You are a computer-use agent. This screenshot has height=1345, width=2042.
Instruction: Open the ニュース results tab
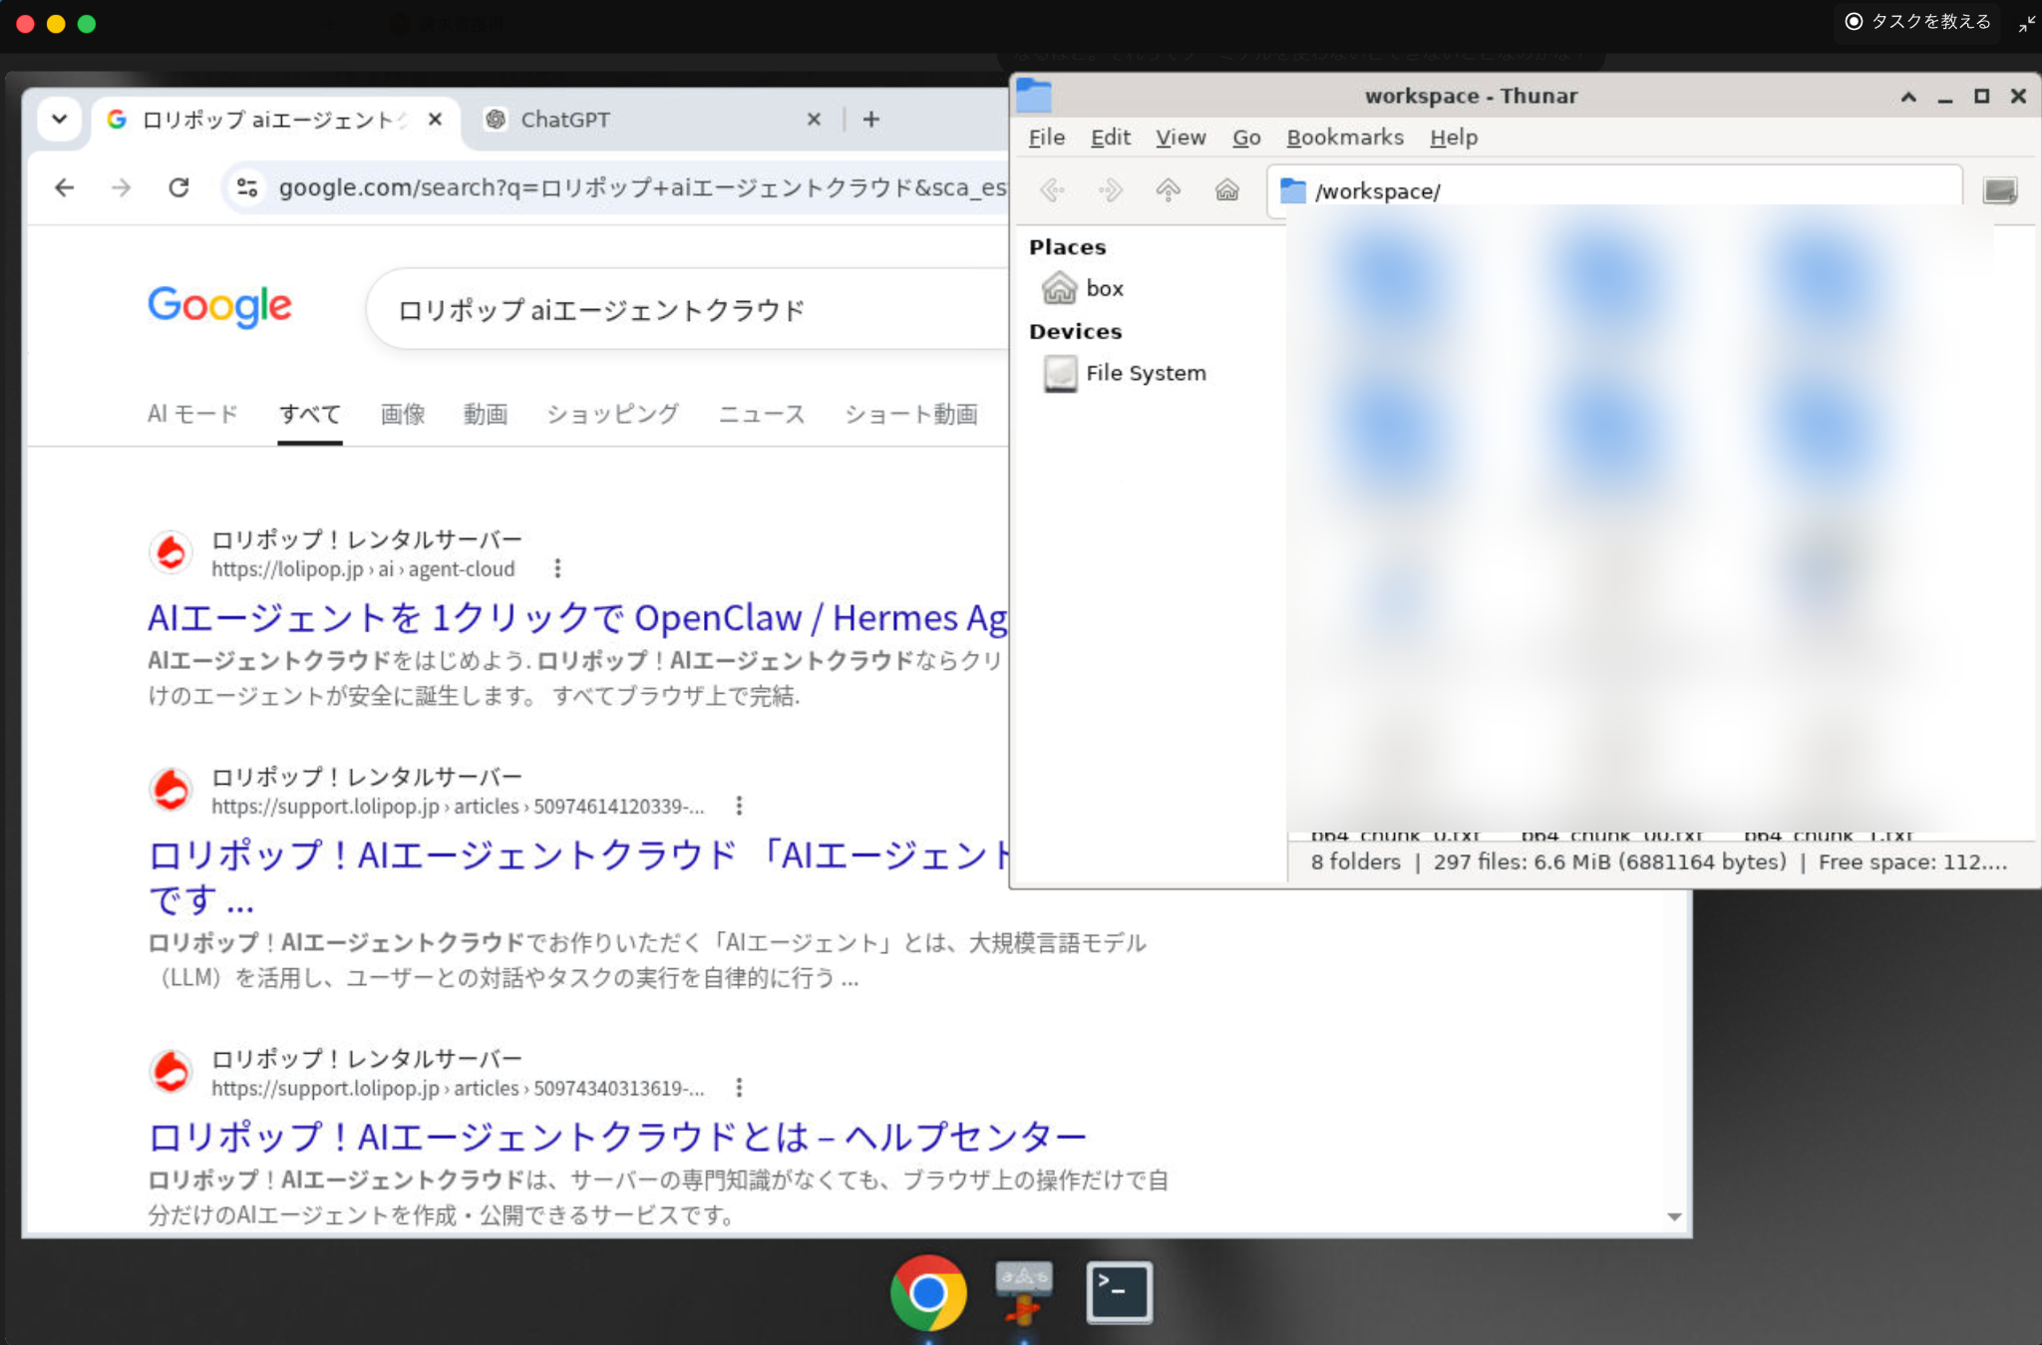(762, 414)
